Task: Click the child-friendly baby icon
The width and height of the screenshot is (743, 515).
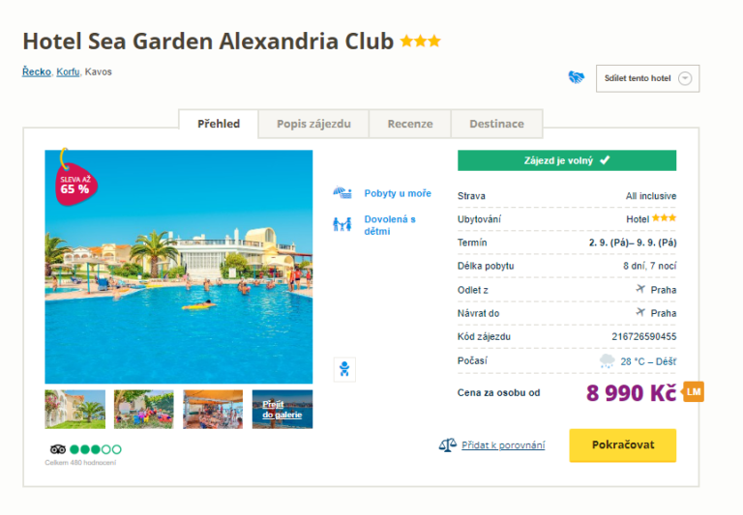Action: point(342,368)
